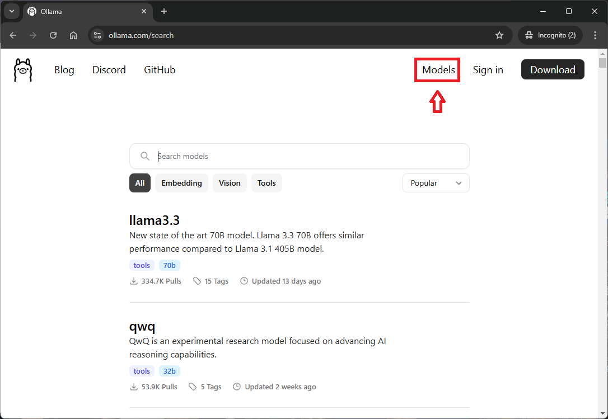Viewport: 608px width, 419px height.
Task: Click Updated 2 weeks ago
Action: pyautogui.click(x=280, y=387)
